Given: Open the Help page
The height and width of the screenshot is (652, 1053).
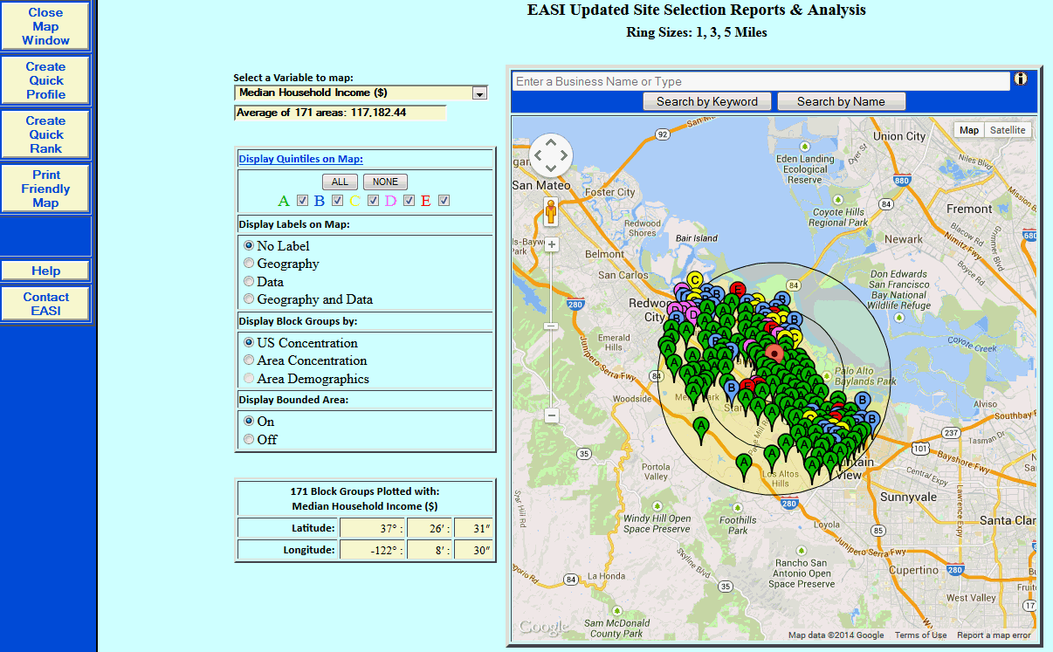Looking at the screenshot, I should click(x=45, y=271).
